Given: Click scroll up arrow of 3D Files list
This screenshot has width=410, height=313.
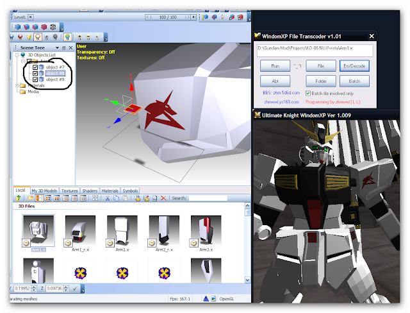Looking at the screenshot, I should [x=247, y=205].
